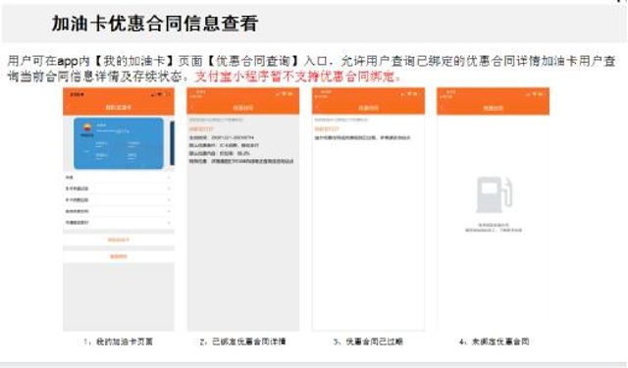This screenshot has height=368, width=628.
Task: Tap the lower orange text button below the list
Action: tap(119, 257)
